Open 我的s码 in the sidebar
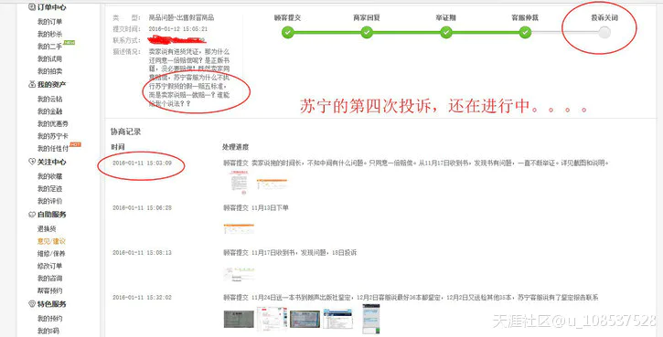This screenshot has height=337, width=663. (48, 331)
